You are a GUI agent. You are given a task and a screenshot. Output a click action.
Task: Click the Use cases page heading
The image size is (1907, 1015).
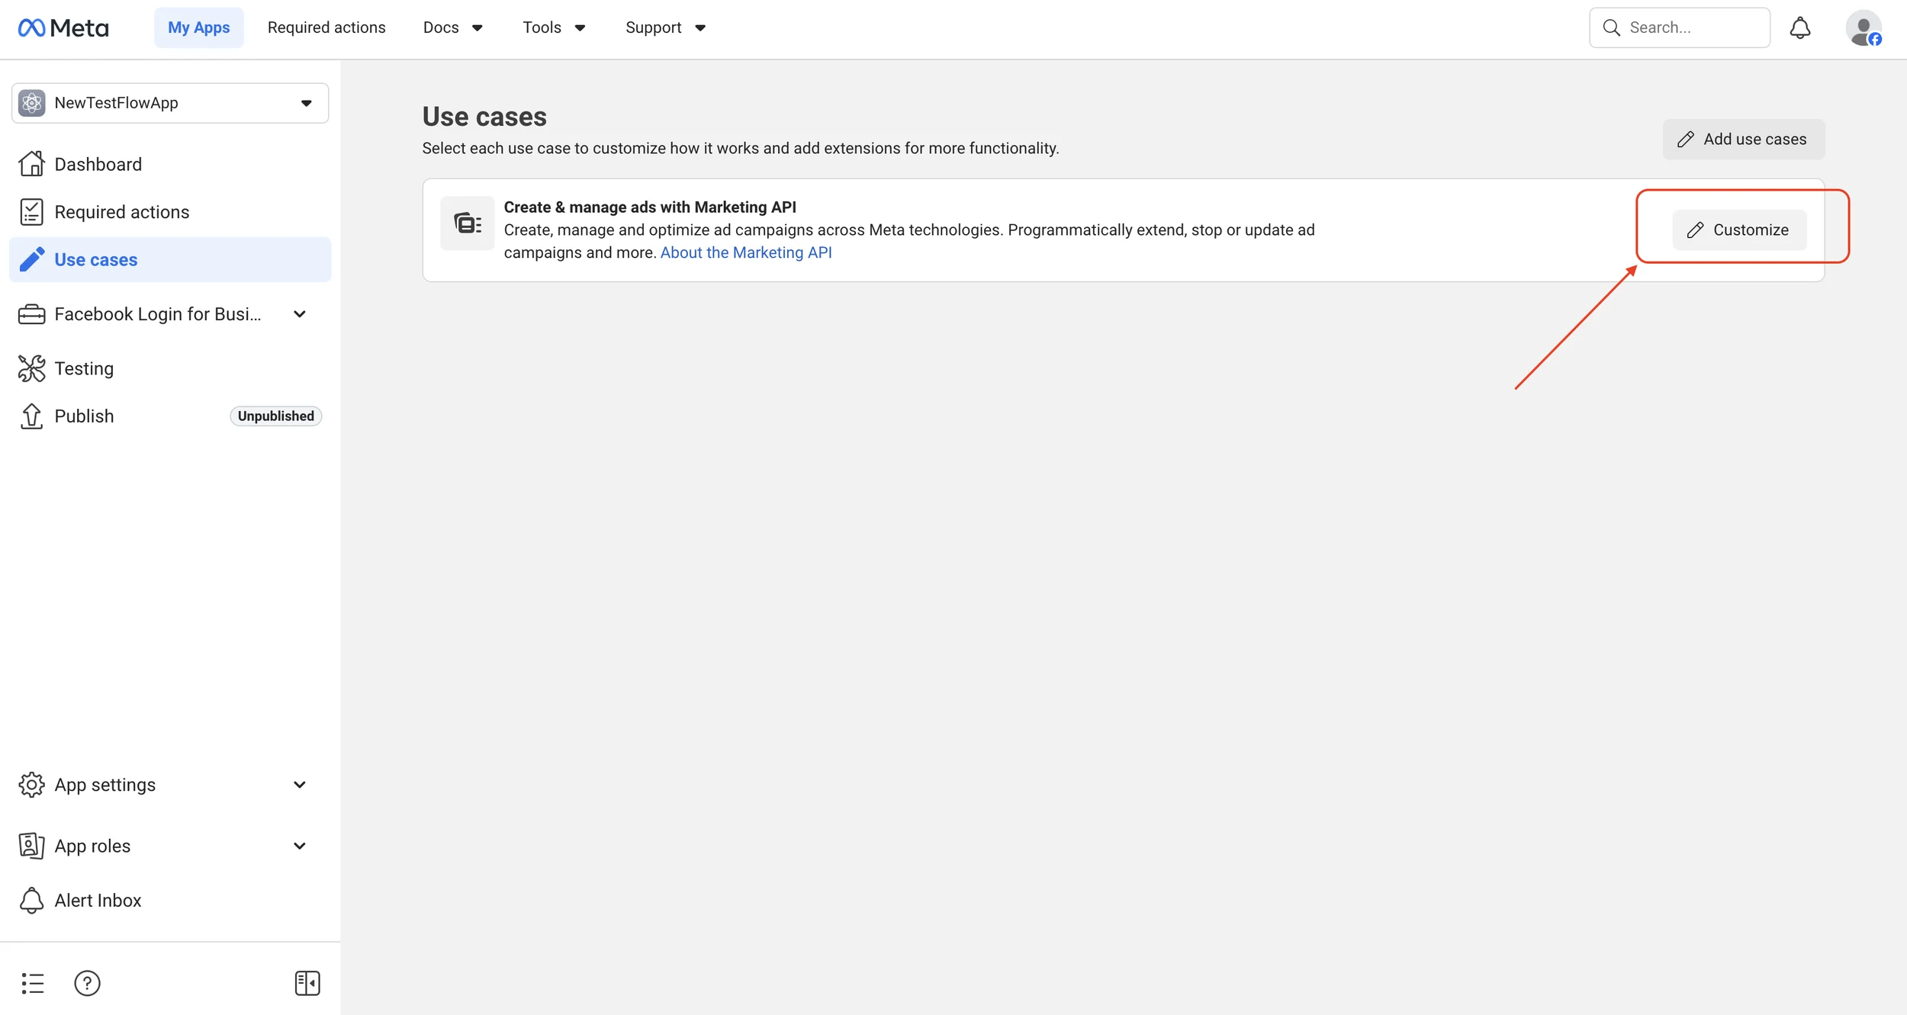[484, 117]
